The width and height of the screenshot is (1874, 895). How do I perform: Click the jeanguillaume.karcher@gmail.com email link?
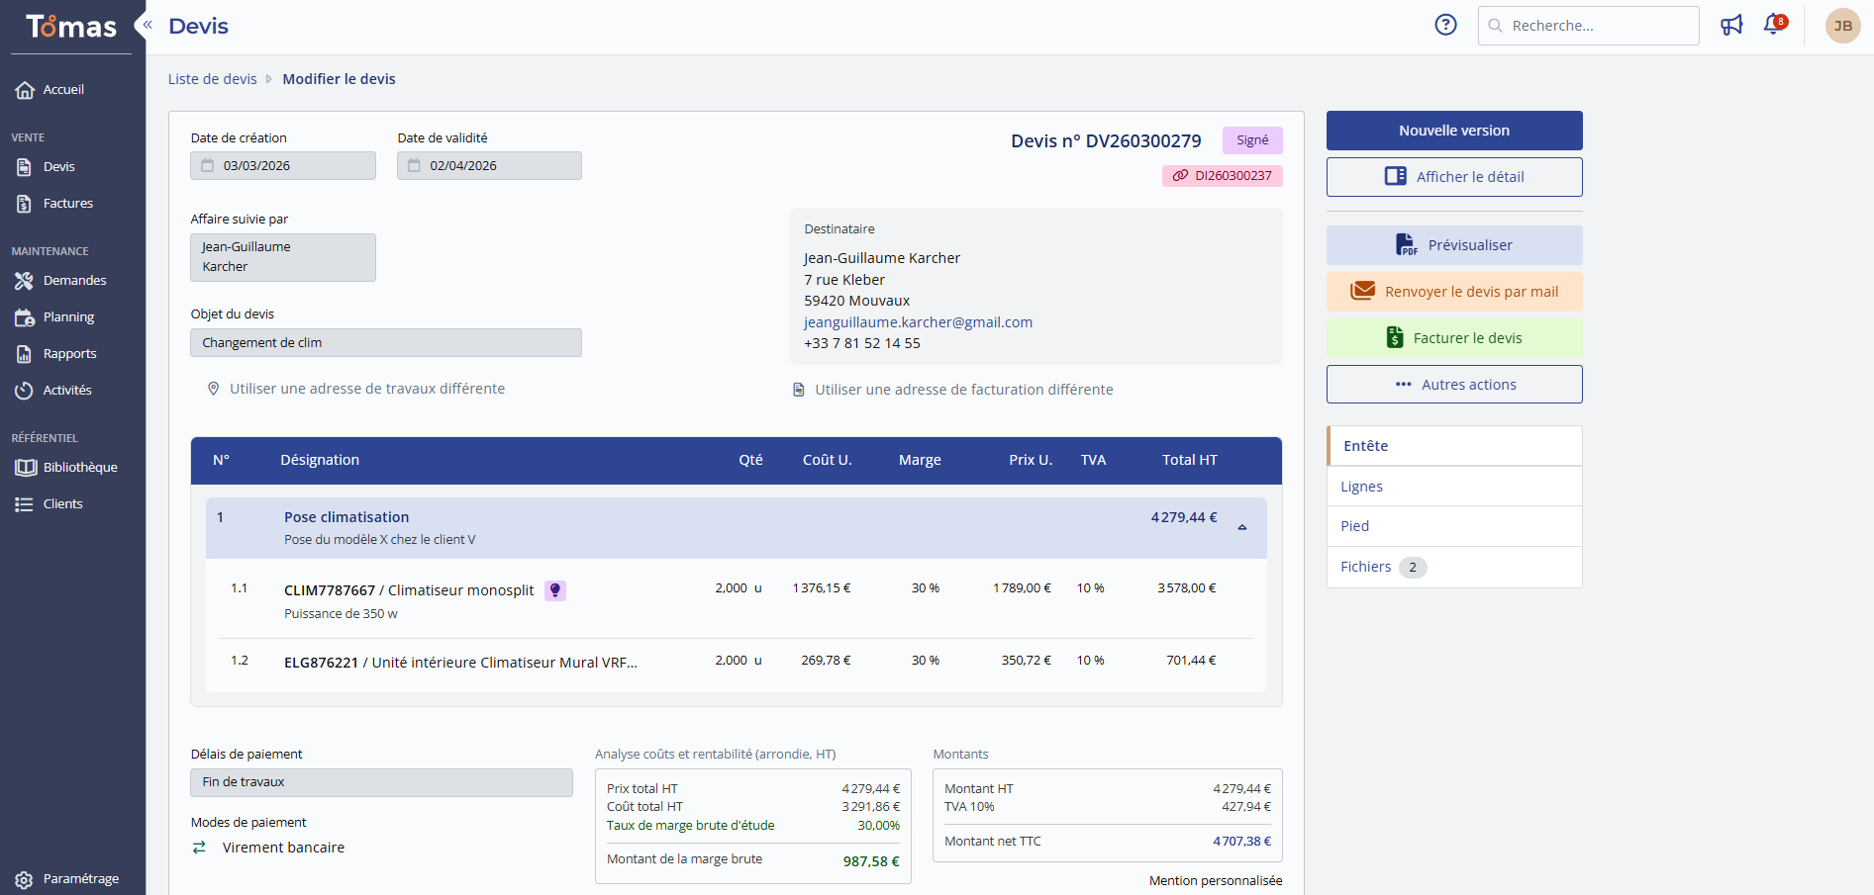pos(918,322)
